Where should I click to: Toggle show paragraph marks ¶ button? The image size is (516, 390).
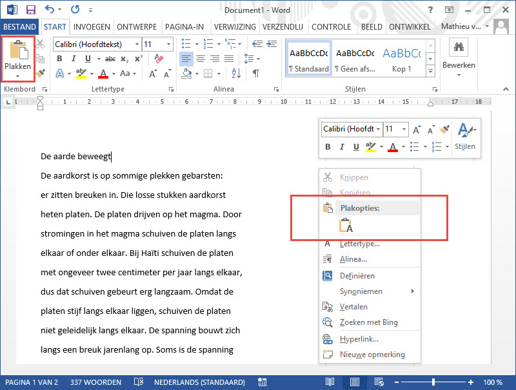click(255, 73)
